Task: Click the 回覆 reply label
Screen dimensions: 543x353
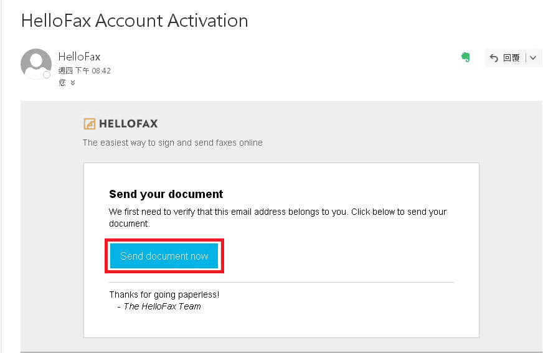Action: click(x=511, y=58)
